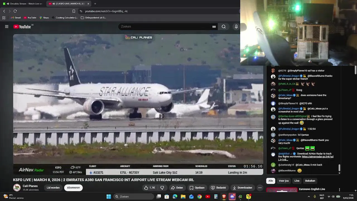Viewport: 357px width, 201px height.
Task: Click the YouTube search magnifier button
Action: [224, 27]
